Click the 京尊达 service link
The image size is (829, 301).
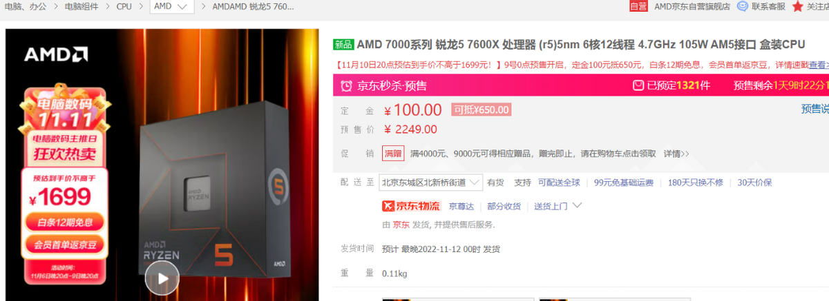click(x=461, y=206)
